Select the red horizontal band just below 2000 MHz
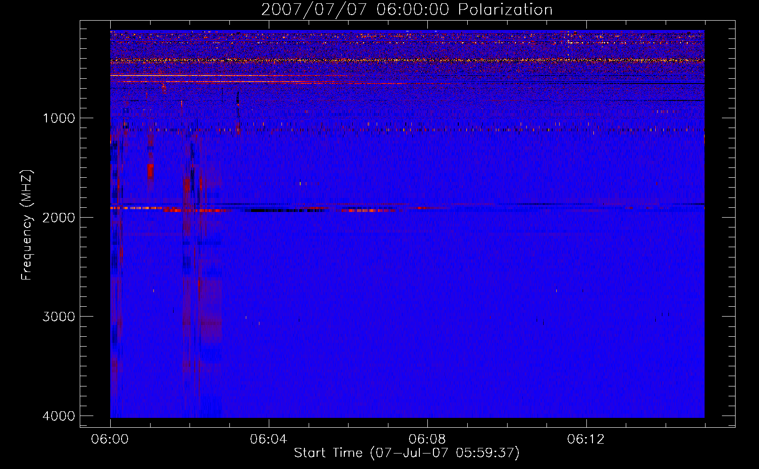This screenshot has width=759, height=469. (x=279, y=211)
